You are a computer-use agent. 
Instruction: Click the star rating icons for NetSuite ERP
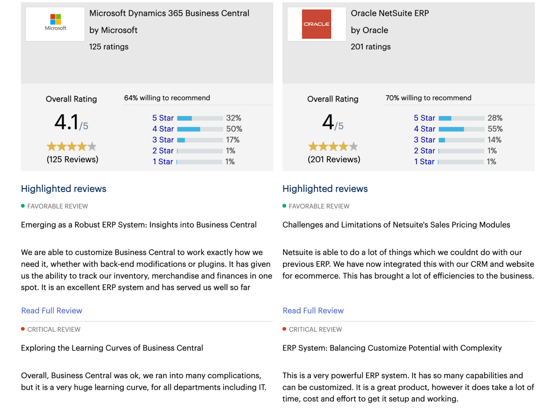point(333,146)
